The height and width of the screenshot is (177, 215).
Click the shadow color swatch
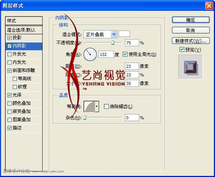coord(124,34)
